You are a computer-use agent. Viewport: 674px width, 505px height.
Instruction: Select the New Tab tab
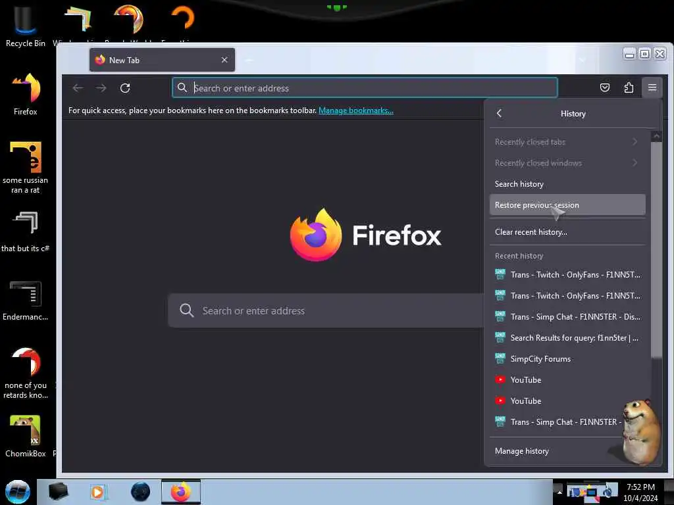[162, 60]
